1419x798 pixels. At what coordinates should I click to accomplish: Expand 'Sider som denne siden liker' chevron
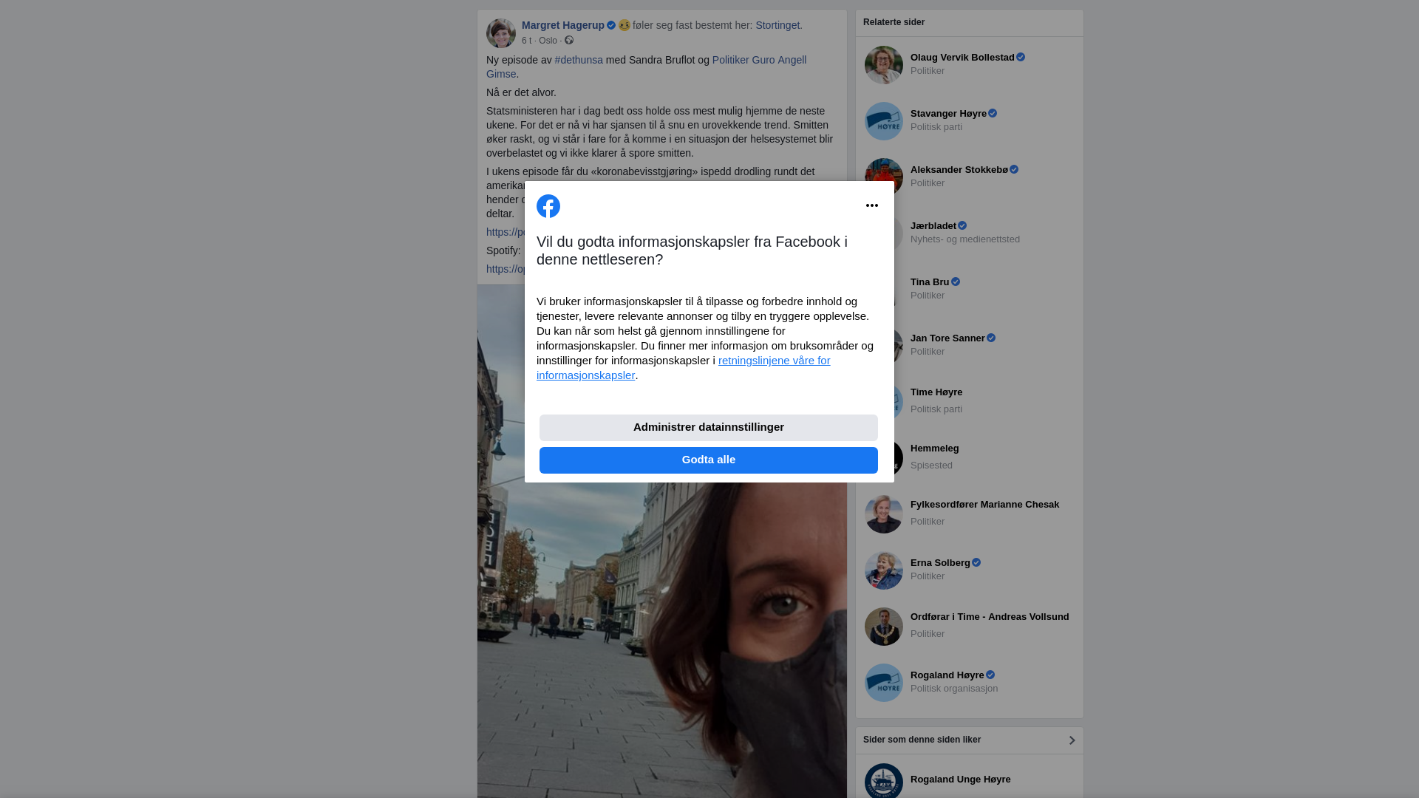click(1072, 740)
